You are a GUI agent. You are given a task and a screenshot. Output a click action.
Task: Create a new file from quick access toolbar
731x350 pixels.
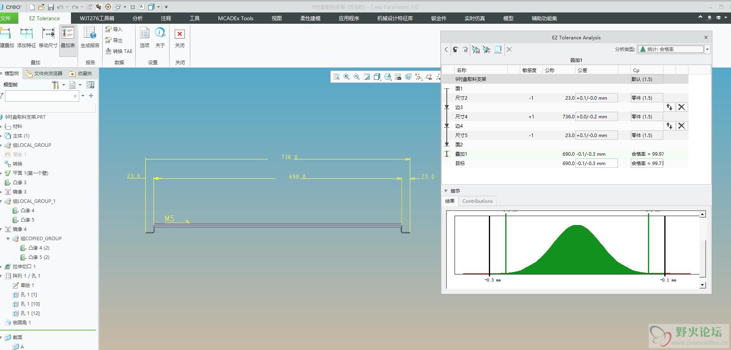[x=32, y=7]
